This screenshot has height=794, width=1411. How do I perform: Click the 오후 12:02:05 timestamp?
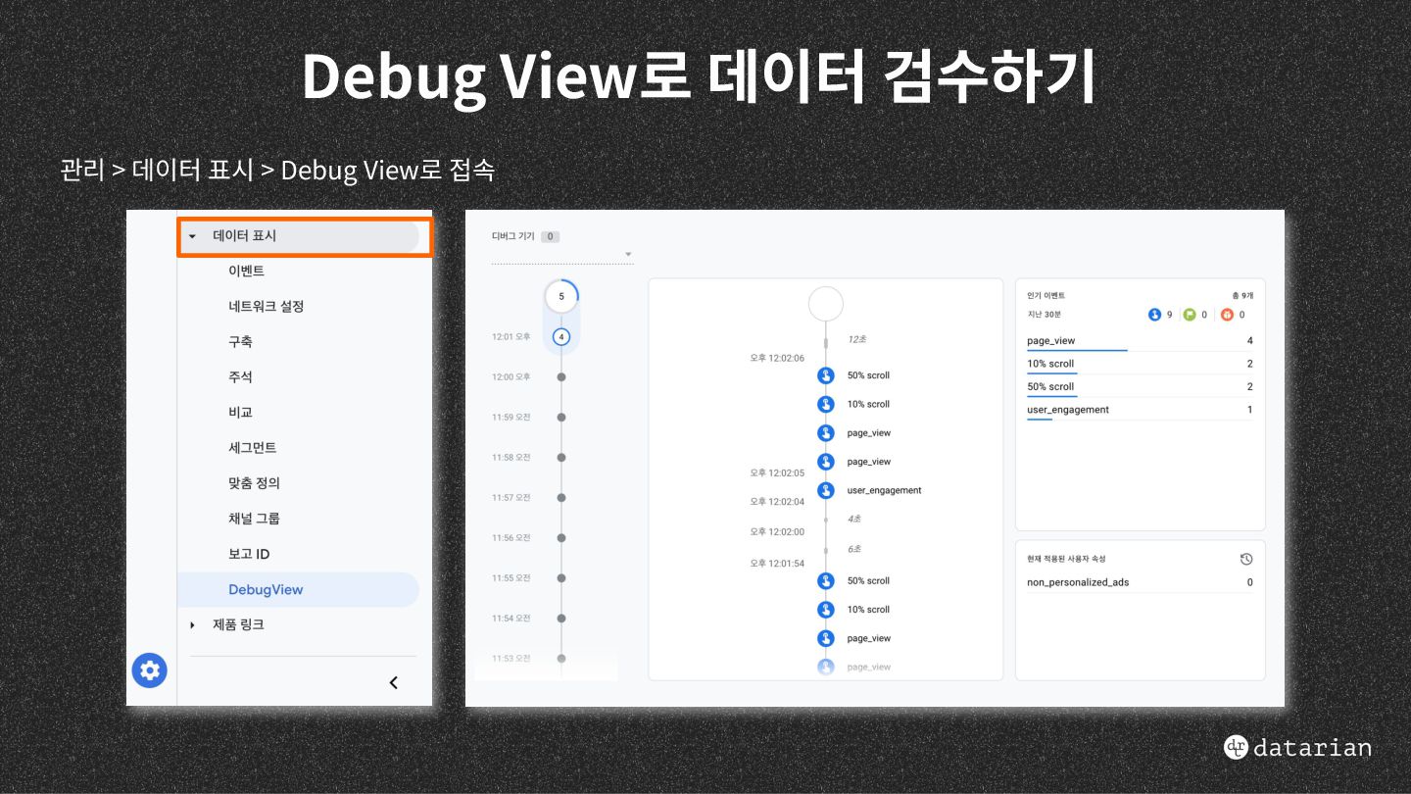777,472
